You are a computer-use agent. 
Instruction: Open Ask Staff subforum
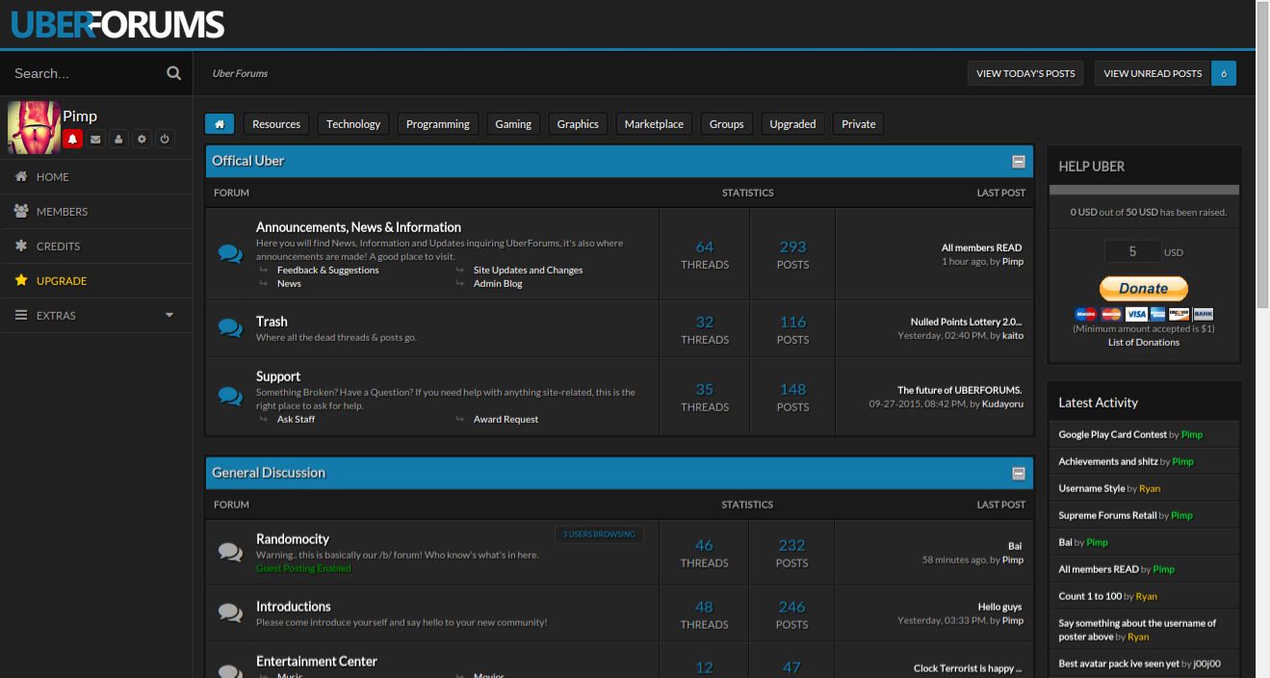point(297,420)
